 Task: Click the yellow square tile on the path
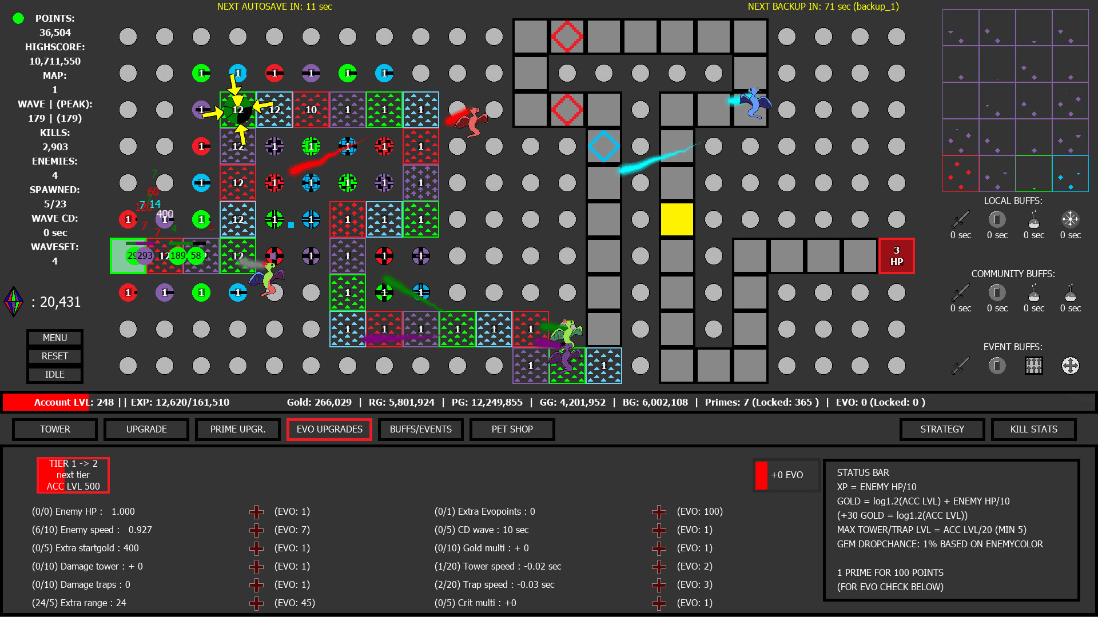pyautogui.click(x=677, y=219)
